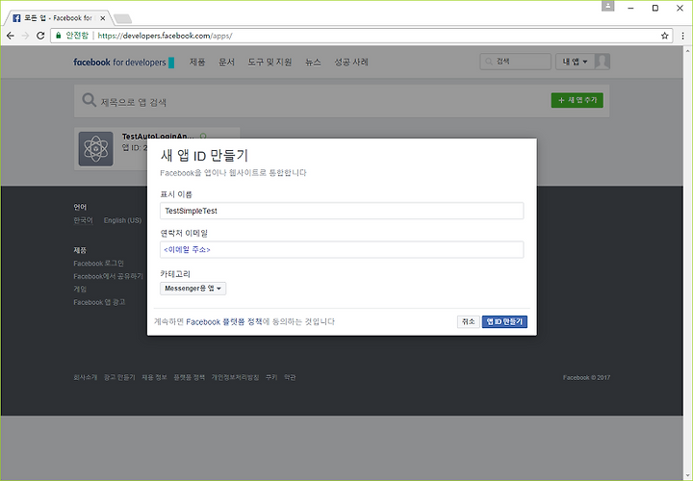The image size is (693, 481).
Task: Expand the 내 앱 dropdown
Action: click(x=575, y=62)
